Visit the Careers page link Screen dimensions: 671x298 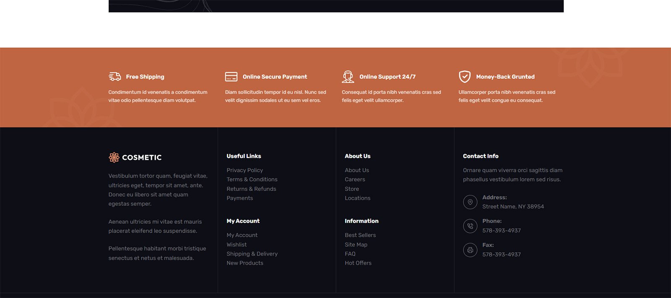pyautogui.click(x=355, y=179)
